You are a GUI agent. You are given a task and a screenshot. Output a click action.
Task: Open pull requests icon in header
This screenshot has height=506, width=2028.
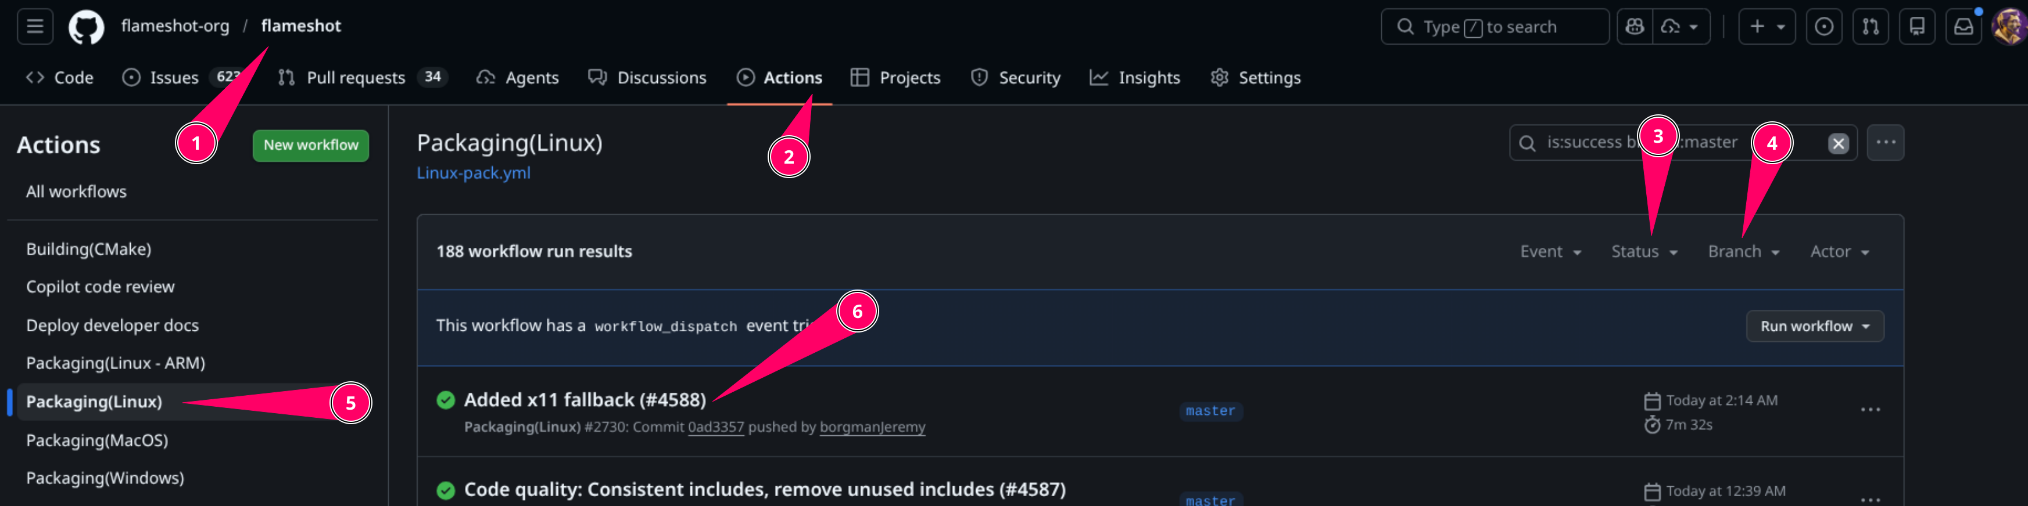1871,27
